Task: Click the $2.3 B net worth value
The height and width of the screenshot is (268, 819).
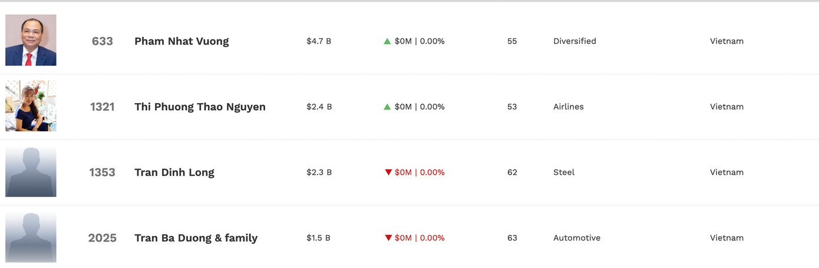Action: 319,172
